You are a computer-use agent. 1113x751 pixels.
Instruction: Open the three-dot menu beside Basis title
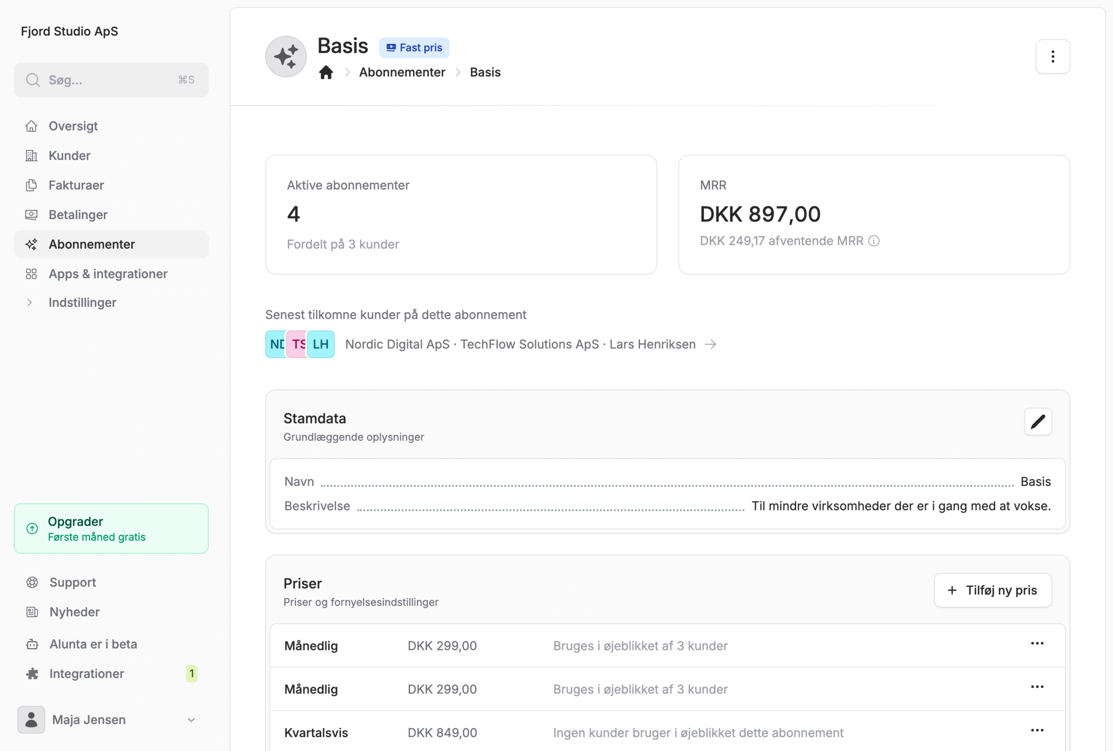[x=1052, y=56]
